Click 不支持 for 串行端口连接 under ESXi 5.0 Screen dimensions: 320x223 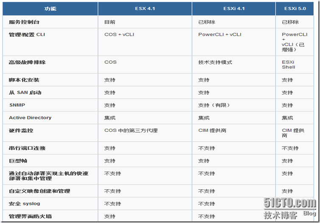(x=290, y=148)
